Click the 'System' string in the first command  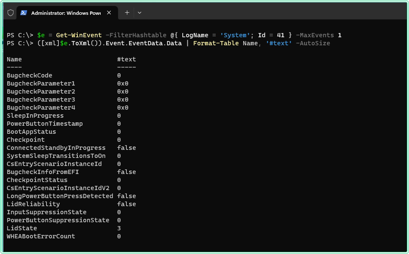pyautogui.click(x=235, y=35)
